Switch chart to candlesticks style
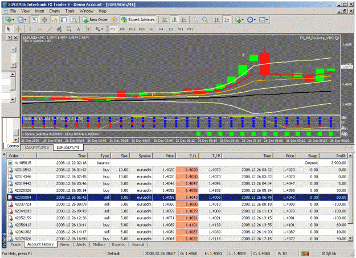 tap(174, 20)
